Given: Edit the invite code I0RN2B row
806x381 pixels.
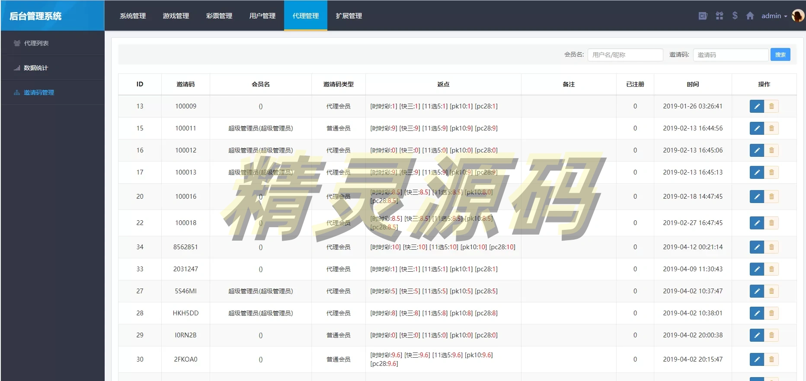Looking at the screenshot, I should [757, 335].
